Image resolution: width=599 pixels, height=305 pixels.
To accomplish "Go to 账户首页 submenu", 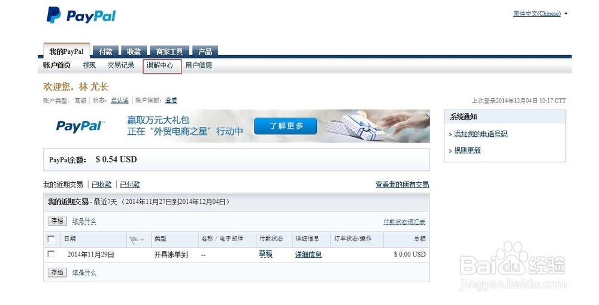I will click(57, 65).
